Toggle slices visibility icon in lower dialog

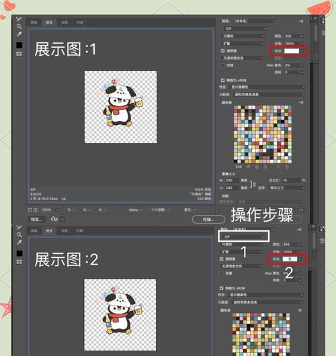pyautogui.click(x=19, y=262)
